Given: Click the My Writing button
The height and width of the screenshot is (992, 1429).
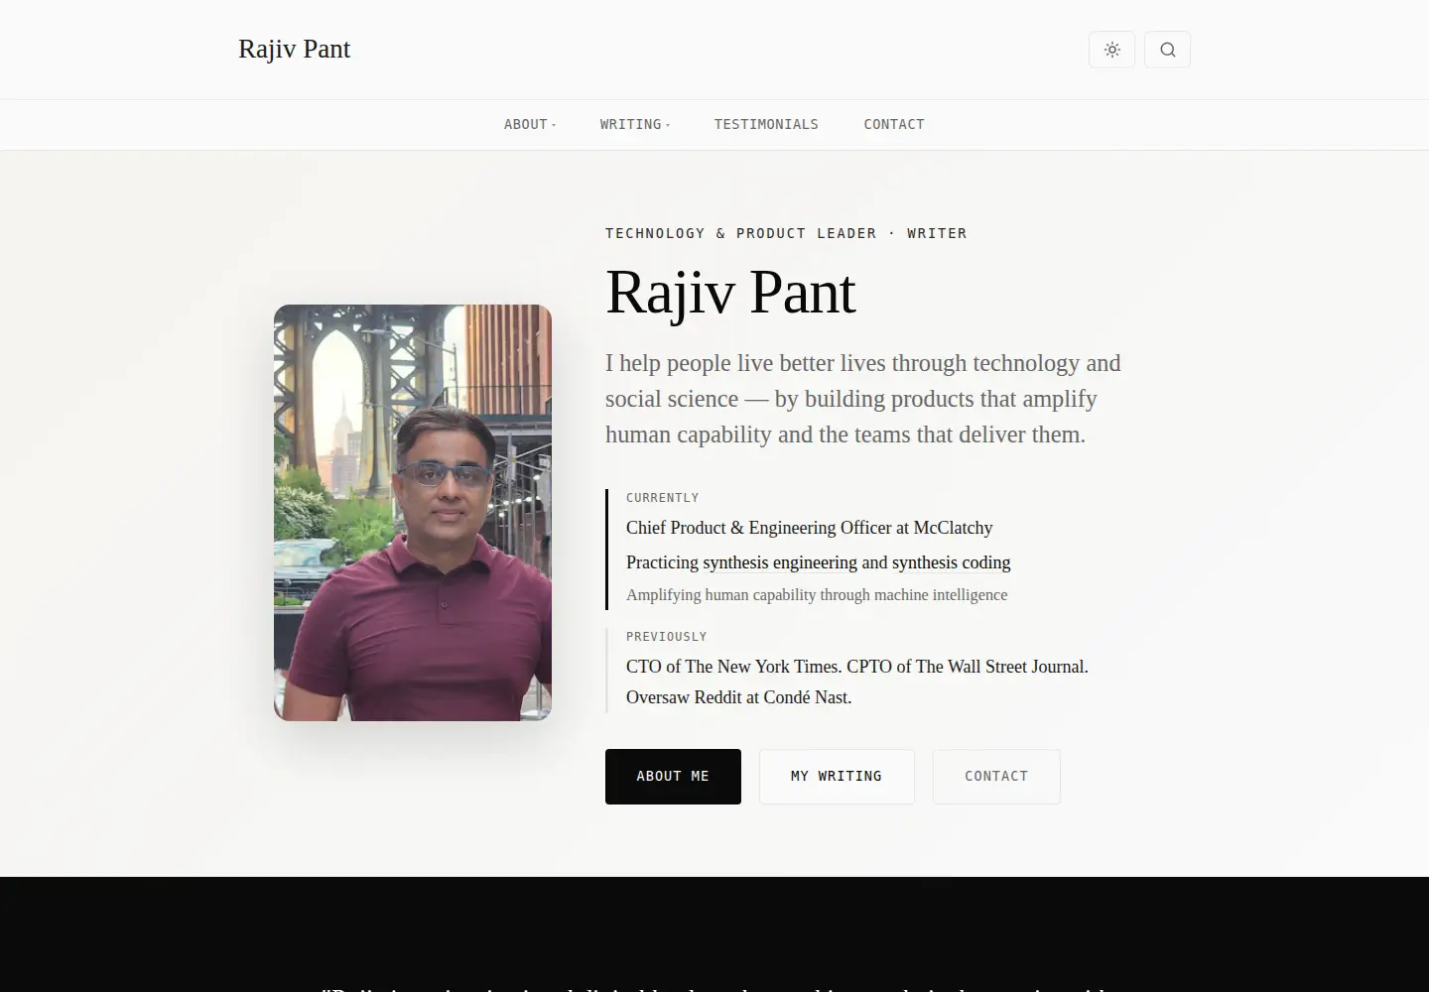Looking at the screenshot, I should click(x=837, y=777).
